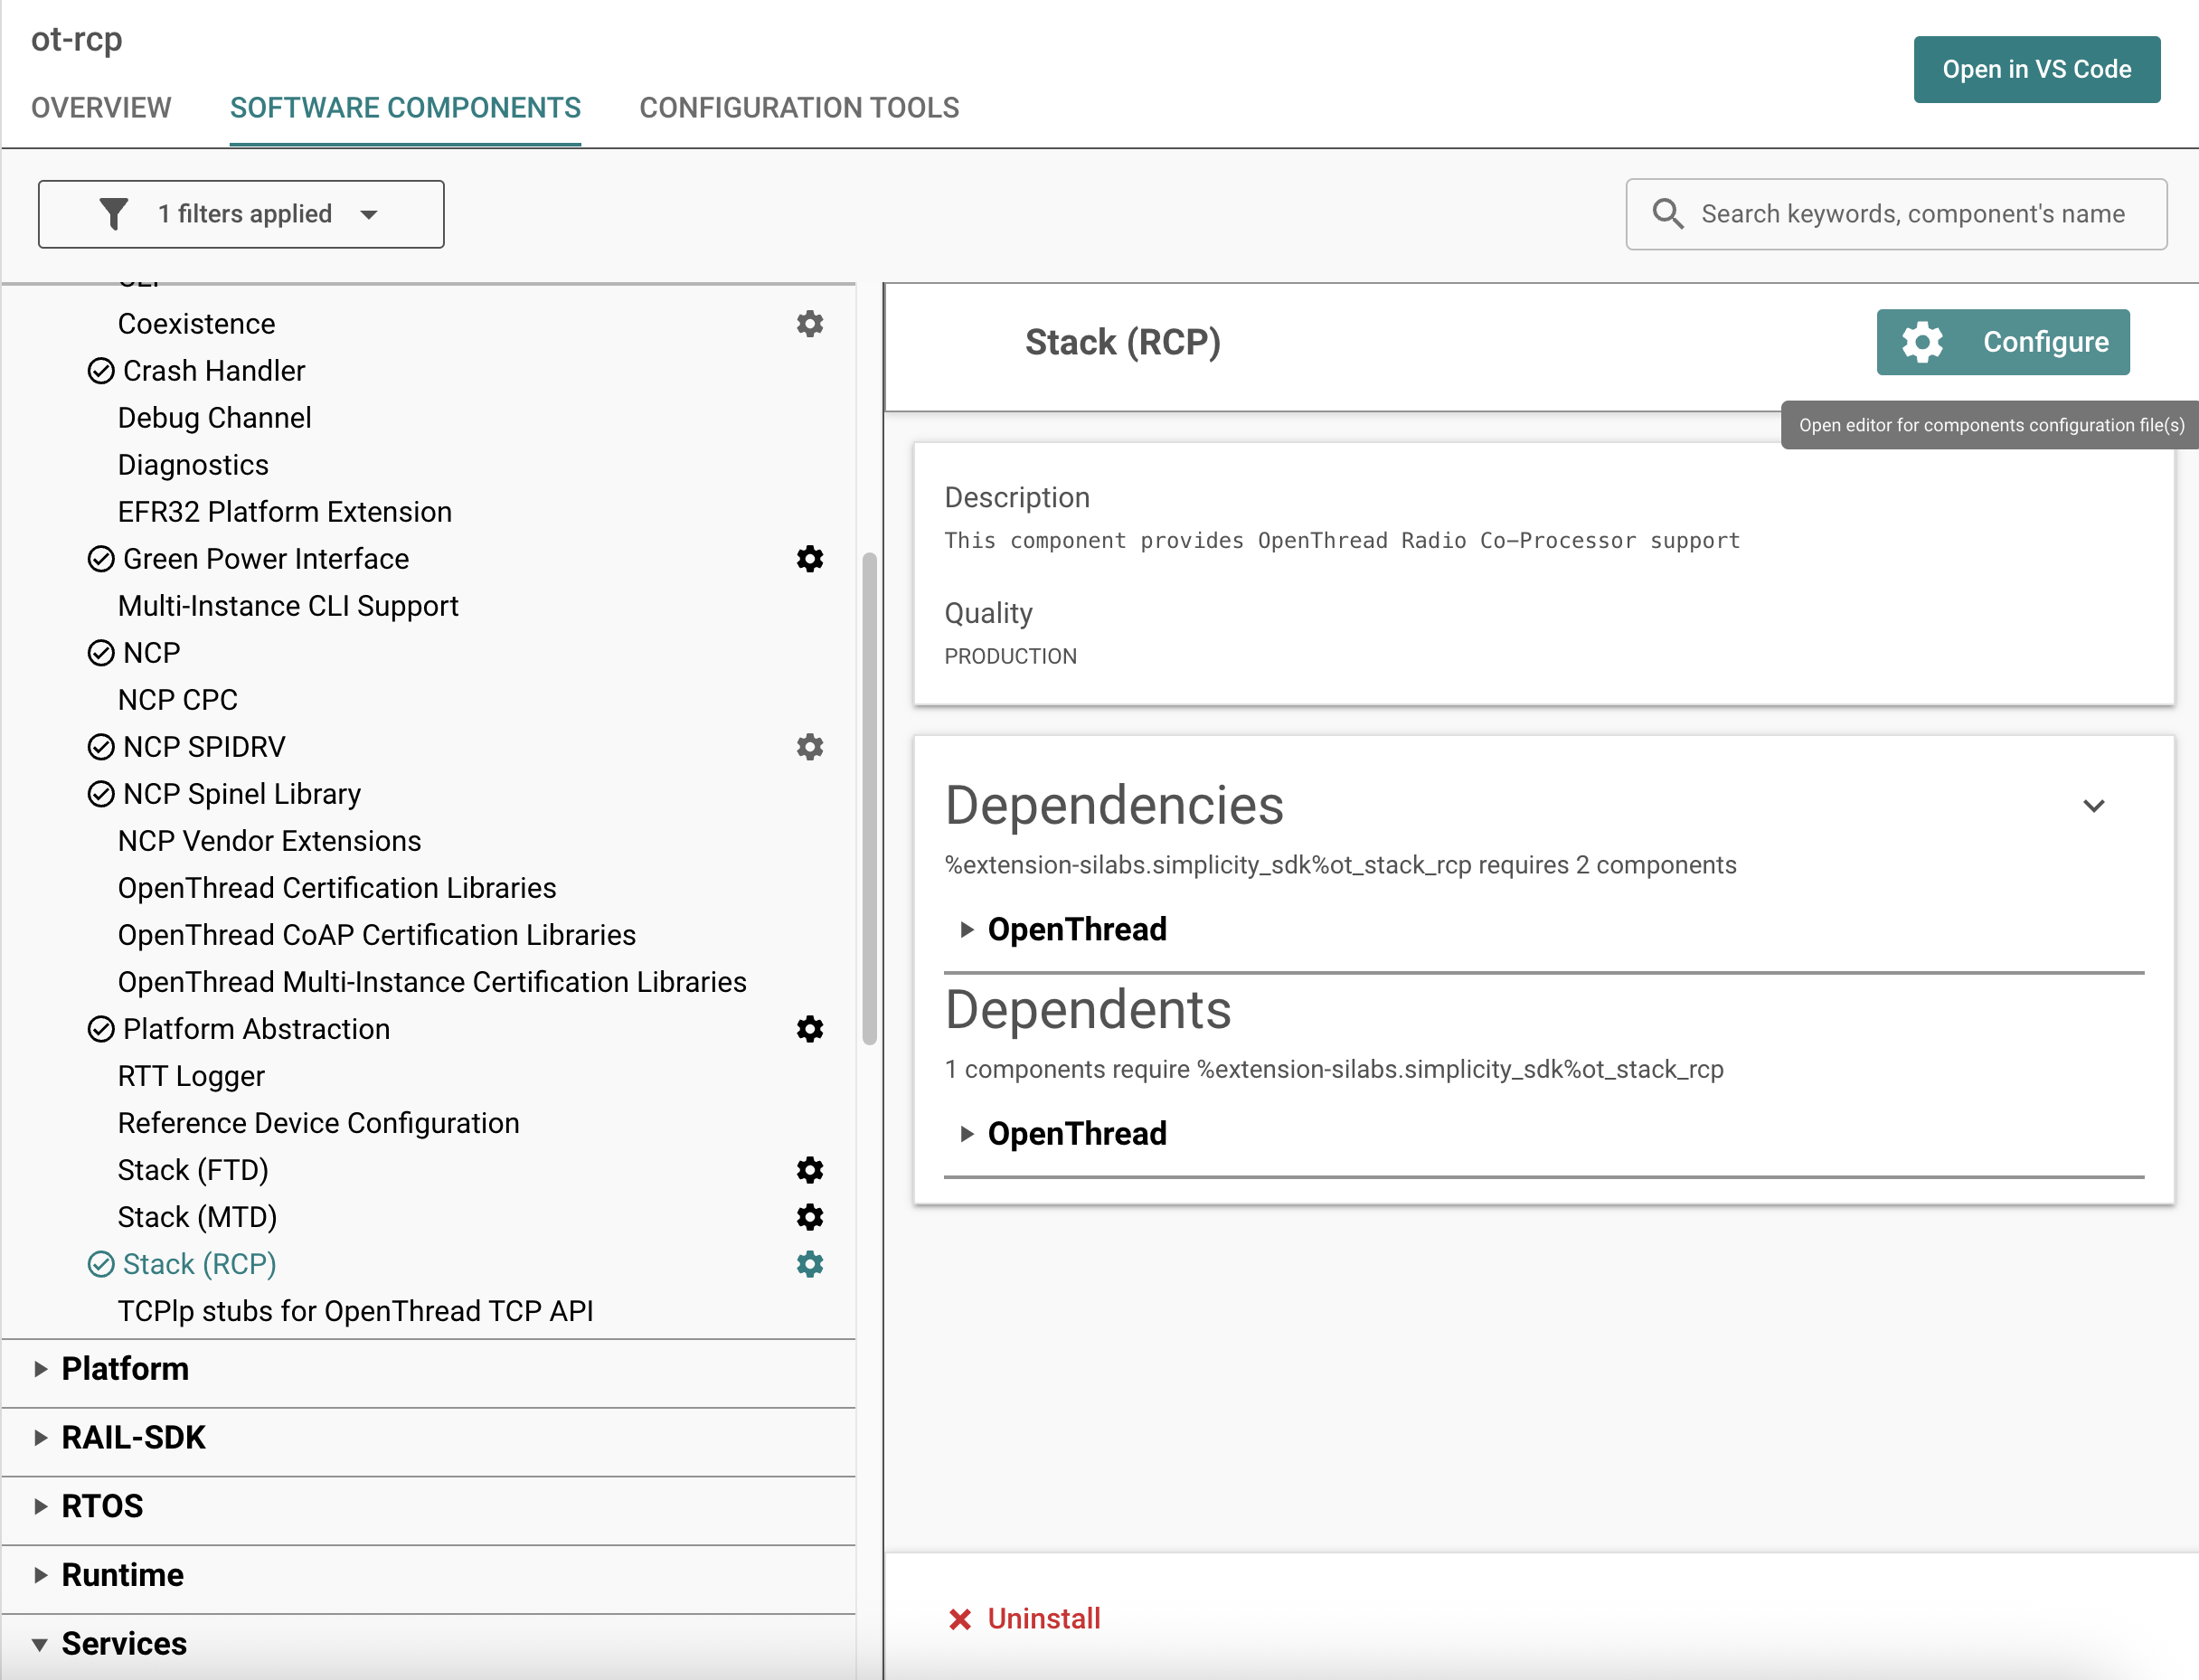
Task: Click the component list scrollbar
Action: pos(869,800)
